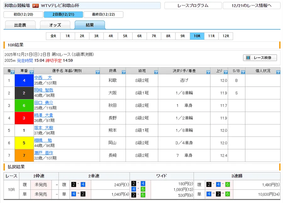Click the F1 grade badge icon
The width and height of the screenshot is (283, 203).
point(36,6)
